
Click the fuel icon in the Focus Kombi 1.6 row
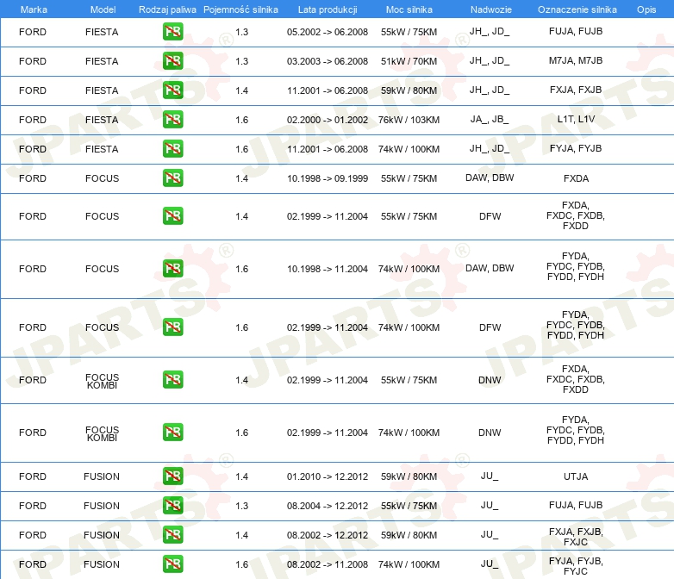click(172, 432)
